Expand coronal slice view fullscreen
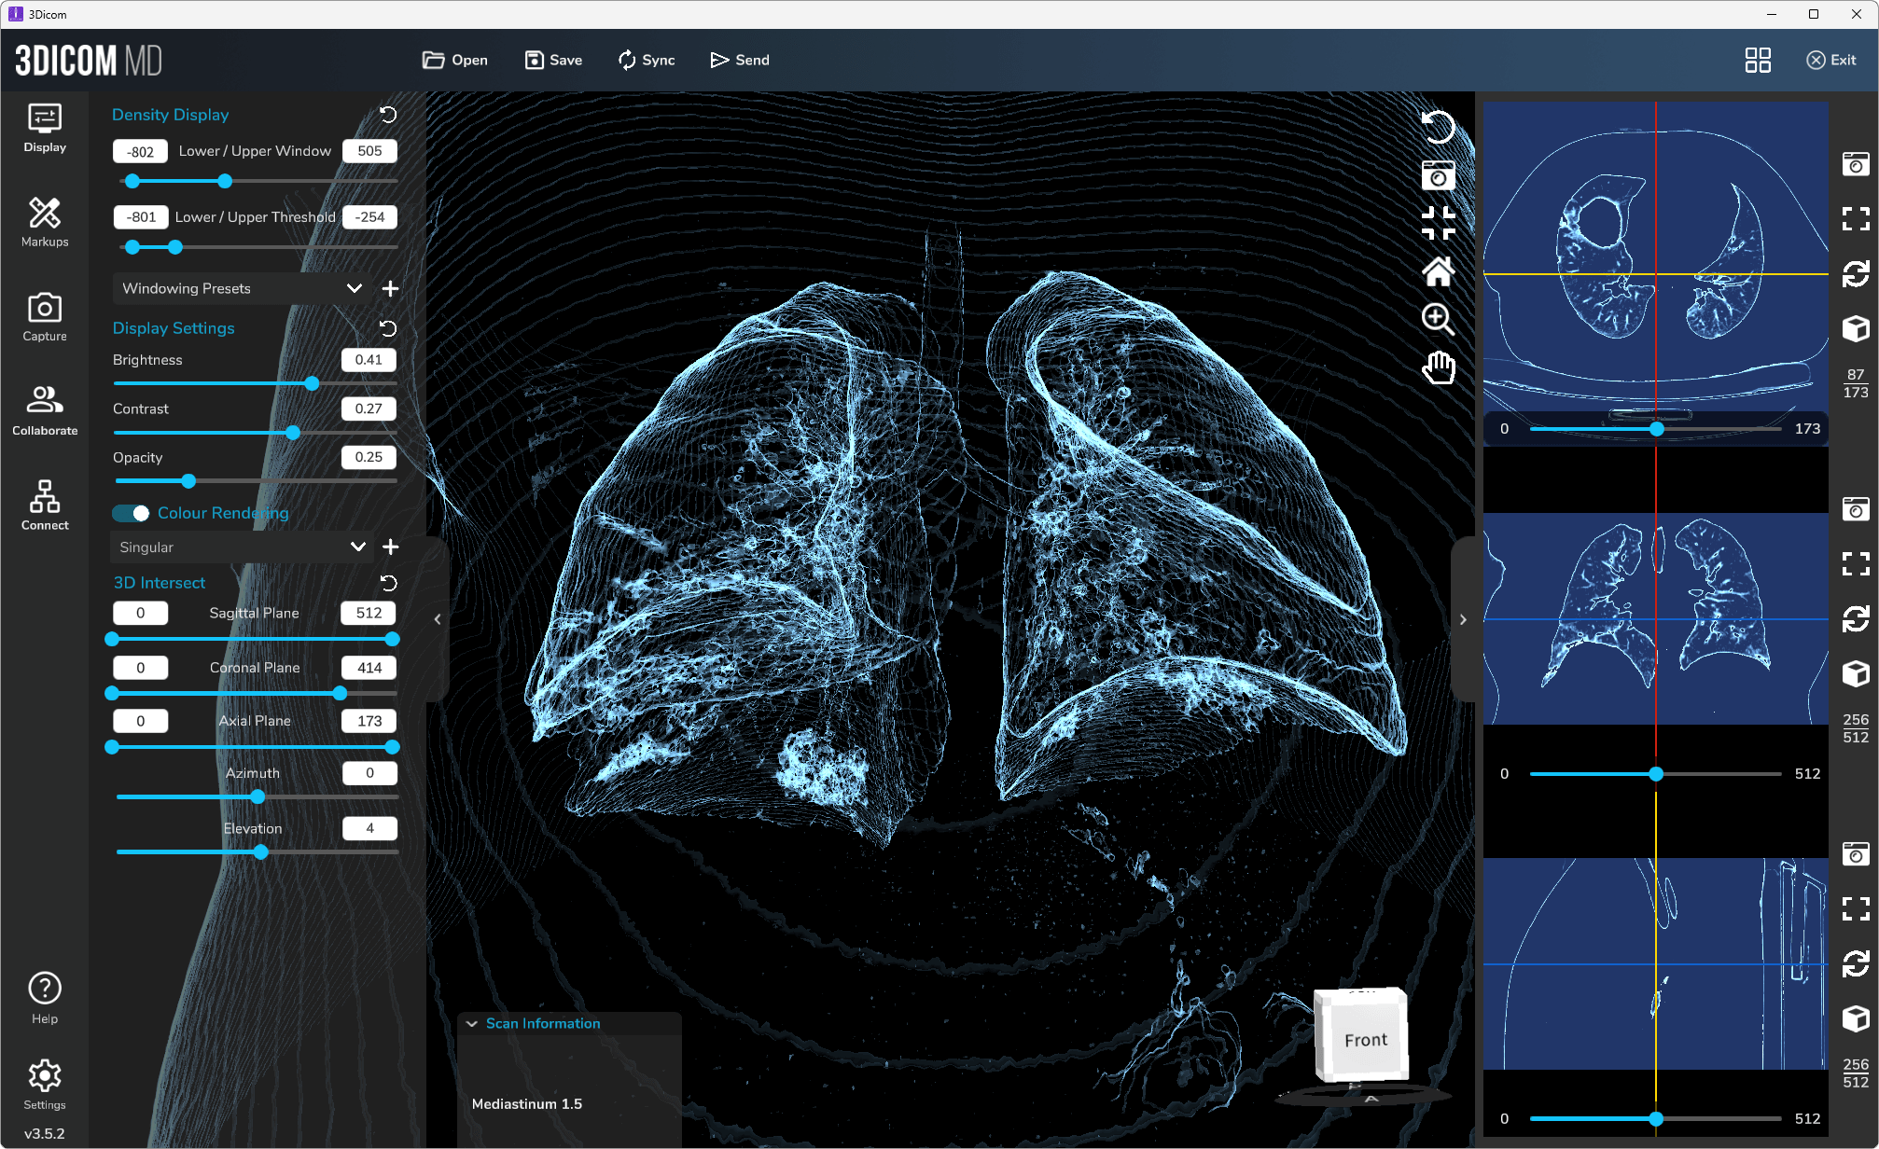1879x1149 pixels. tap(1856, 564)
